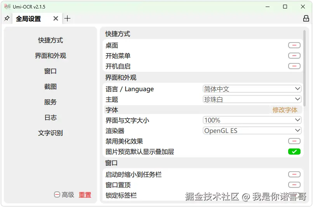Click the red 重置 reset button
The width and height of the screenshot is (313, 208).
pyautogui.click(x=85, y=195)
